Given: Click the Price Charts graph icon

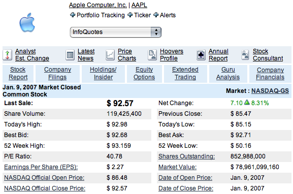Looking at the screenshot, I should pyautogui.click(x=110, y=55).
